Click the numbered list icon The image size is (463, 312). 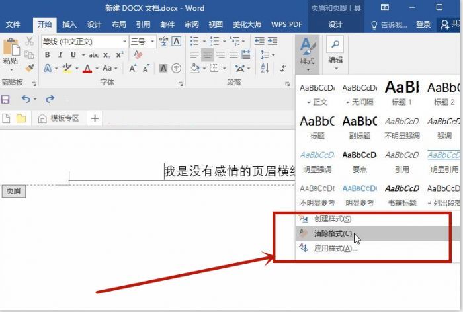click(215, 41)
